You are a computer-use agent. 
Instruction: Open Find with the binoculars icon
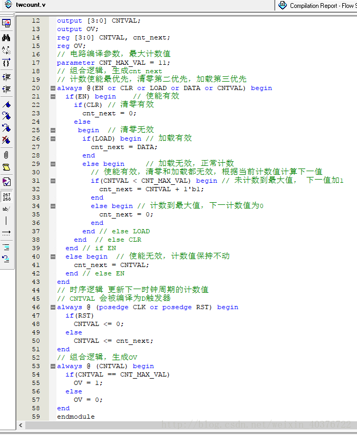click(x=6, y=37)
